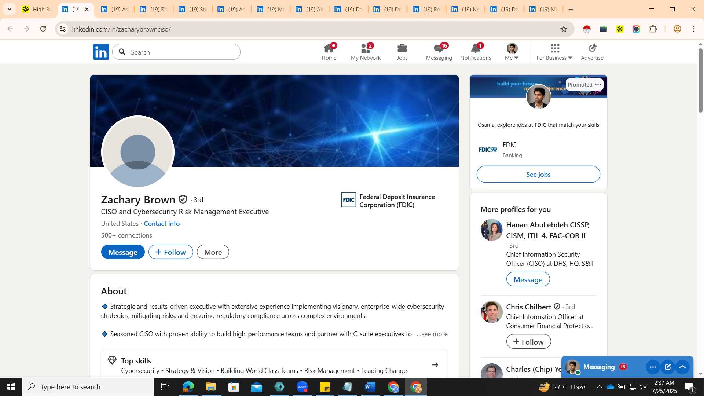Open Microsoft Edge in taskbar

click(188, 387)
